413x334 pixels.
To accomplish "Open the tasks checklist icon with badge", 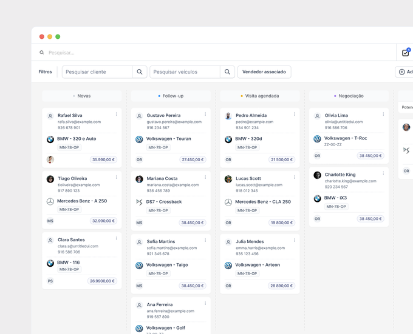I will 406,53.
